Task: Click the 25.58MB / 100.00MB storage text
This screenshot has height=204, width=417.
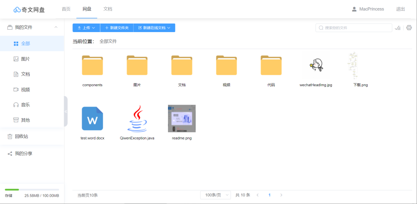Action: 42,196
